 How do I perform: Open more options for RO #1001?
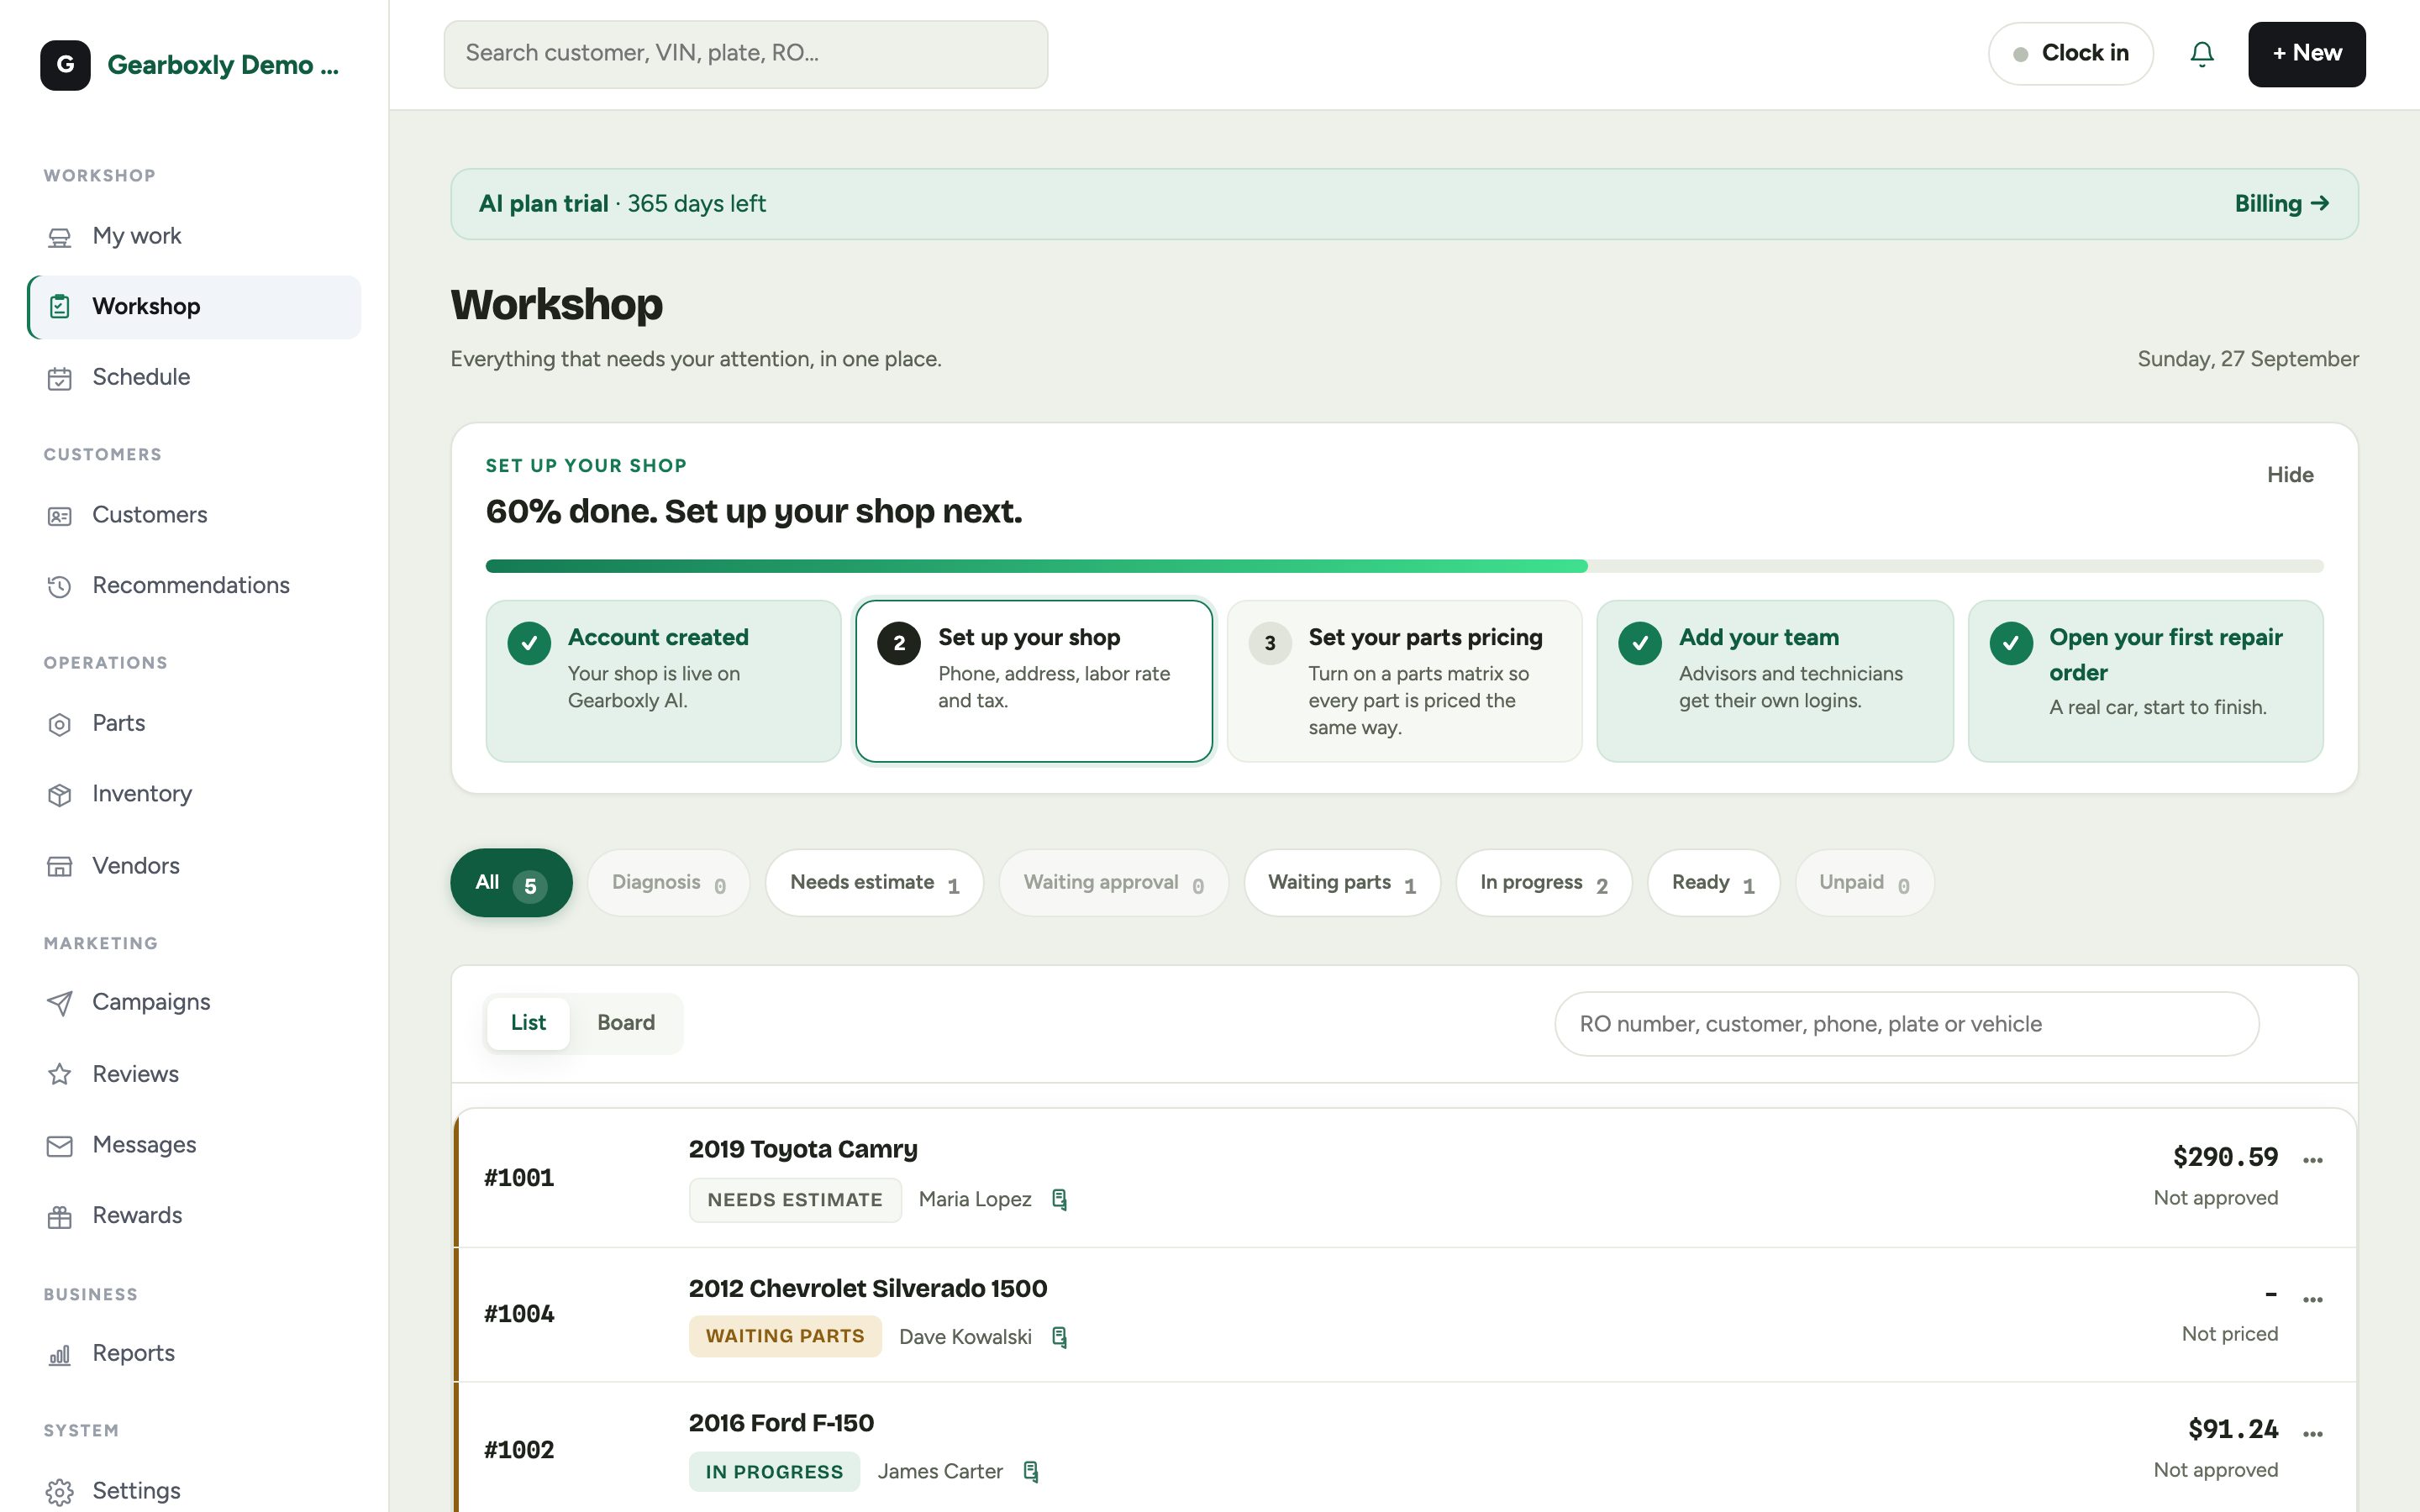point(2312,1160)
